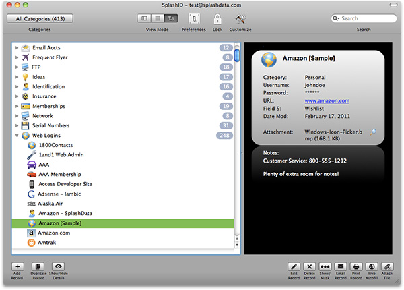The height and width of the screenshot is (290, 404).
Task: Click the Adsense Google G icon
Action: [x=31, y=194]
